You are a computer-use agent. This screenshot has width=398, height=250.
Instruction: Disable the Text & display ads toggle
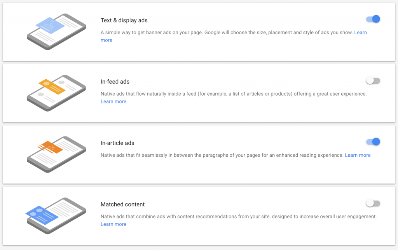tap(373, 19)
